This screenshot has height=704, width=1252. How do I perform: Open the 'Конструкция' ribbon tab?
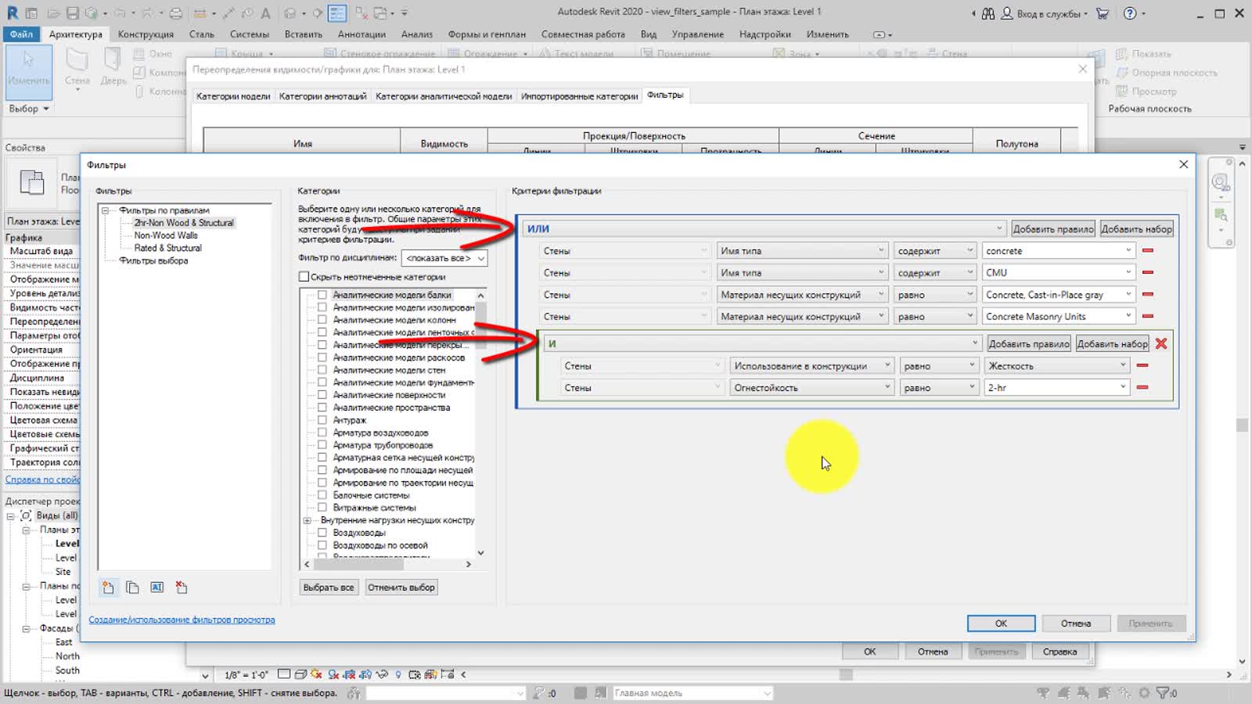pos(146,34)
